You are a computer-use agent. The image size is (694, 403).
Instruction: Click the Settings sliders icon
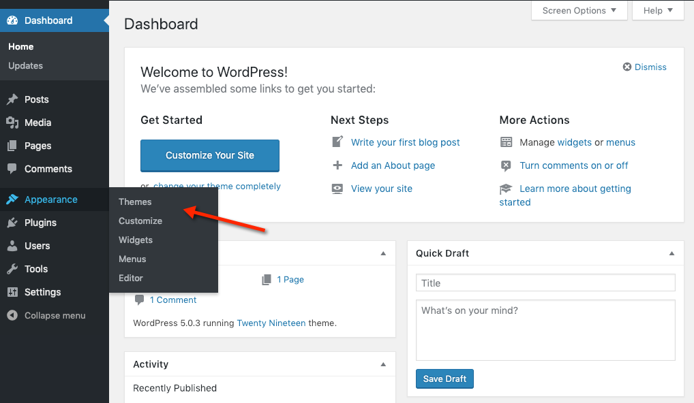tap(12, 292)
